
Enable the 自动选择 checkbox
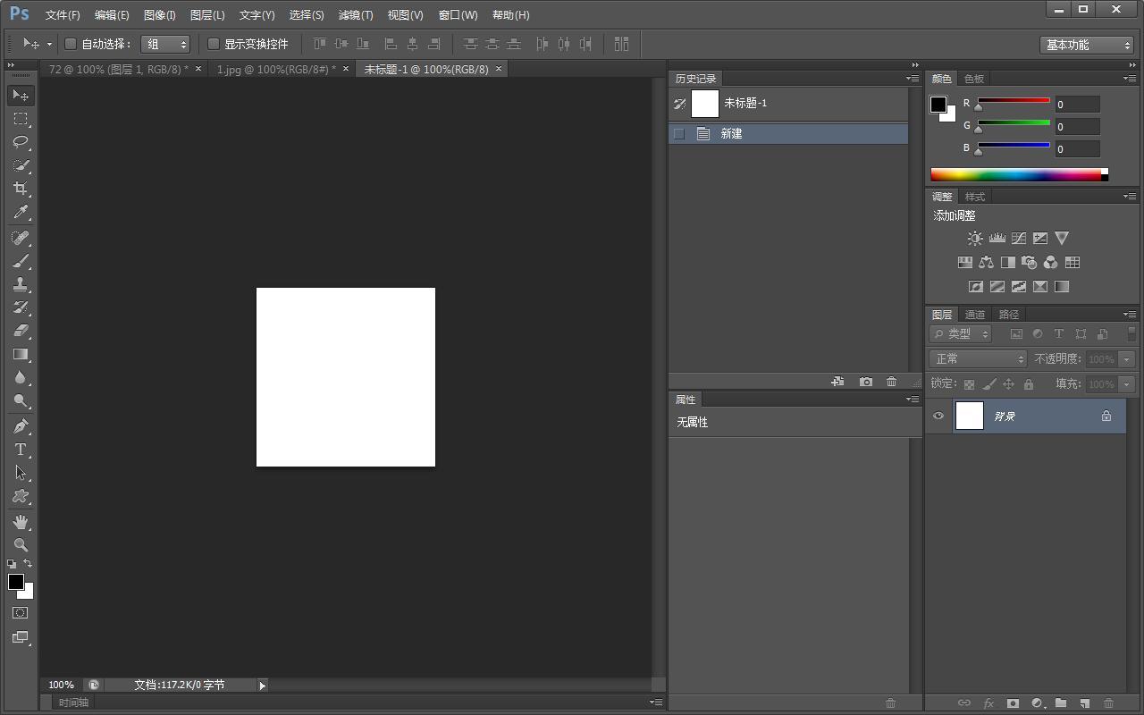point(71,44)
